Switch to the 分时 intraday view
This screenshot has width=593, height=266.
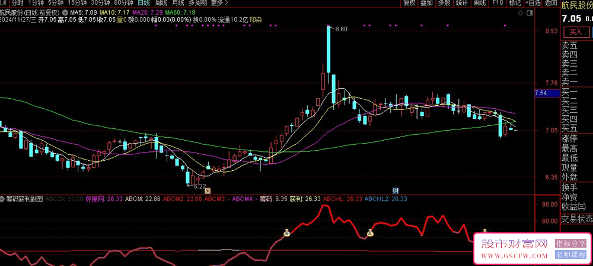(17, 3)
